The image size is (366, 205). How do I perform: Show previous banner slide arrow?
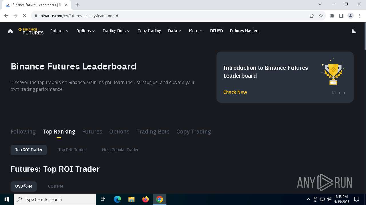point(339,93)
